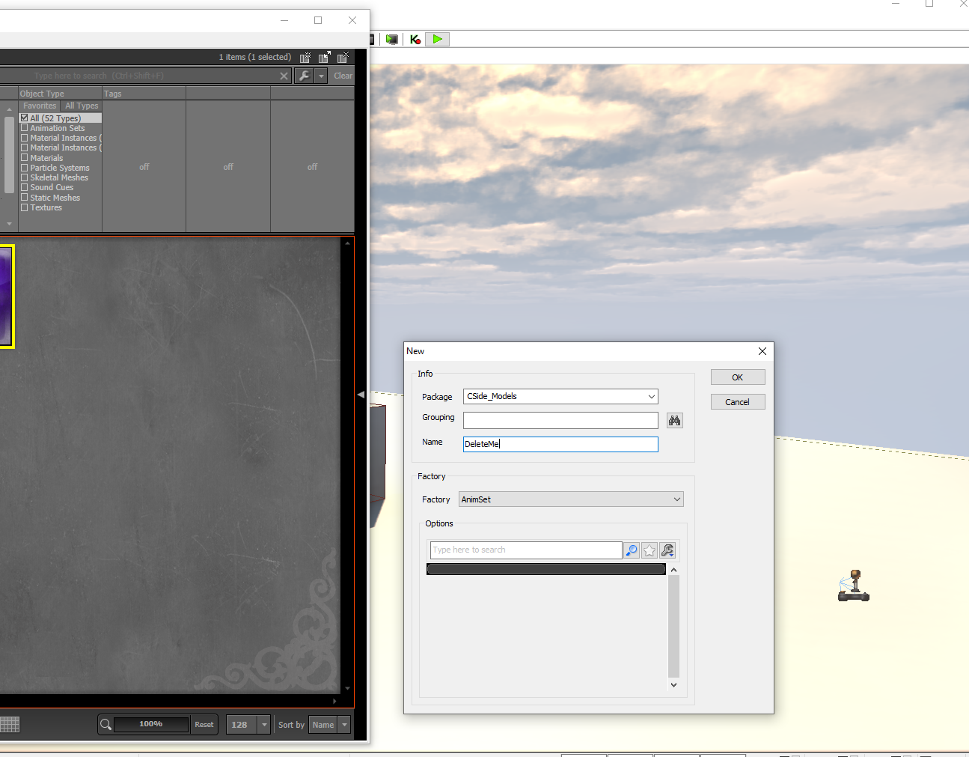Select the player start actor in viewport
This screenshot has height=757, width=969.
coord(854,586)
